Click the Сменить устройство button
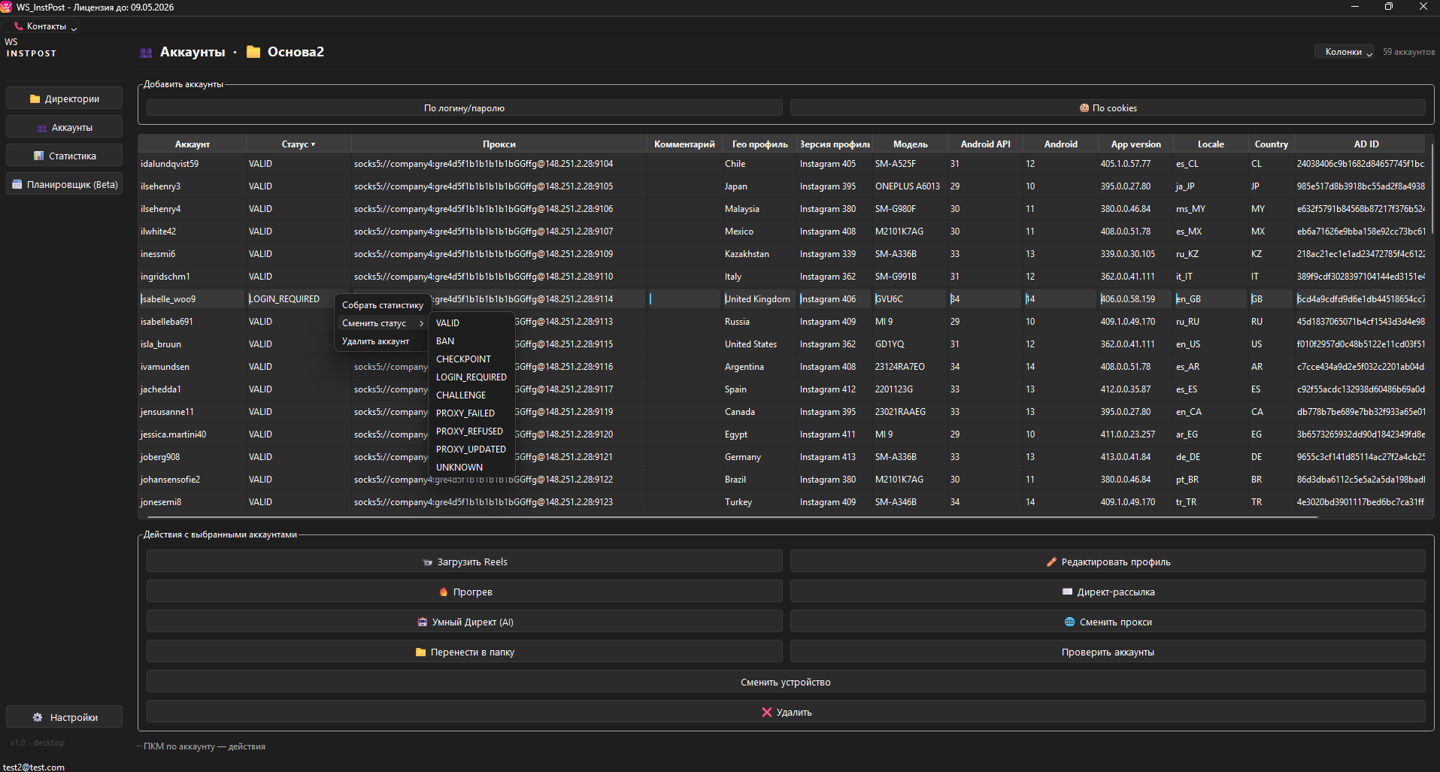 [785, 683]
